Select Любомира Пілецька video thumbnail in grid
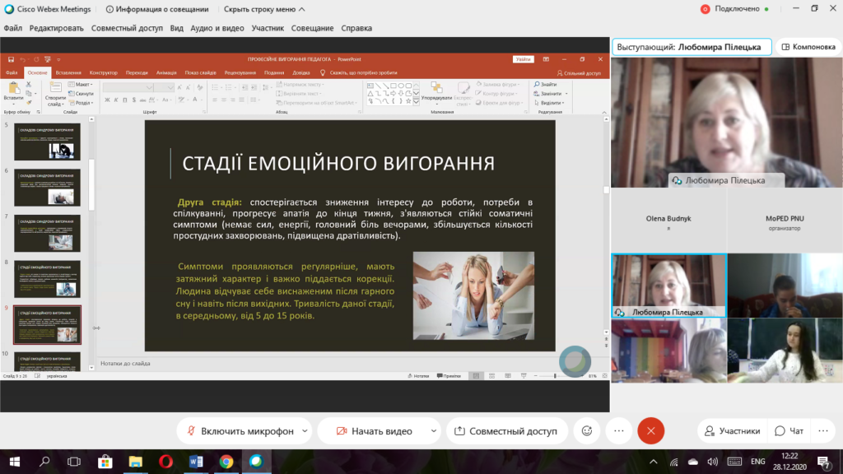Image resolution: width=843 pixels, height=474 pixels. 668,286
